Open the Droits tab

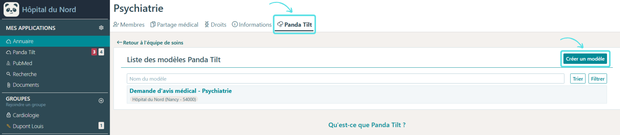point(216,24)
